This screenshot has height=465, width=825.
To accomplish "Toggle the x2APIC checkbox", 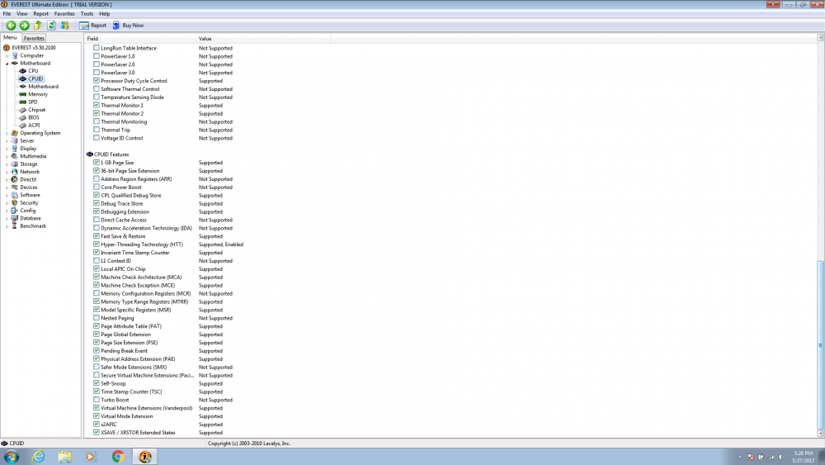I will [97, 424].
